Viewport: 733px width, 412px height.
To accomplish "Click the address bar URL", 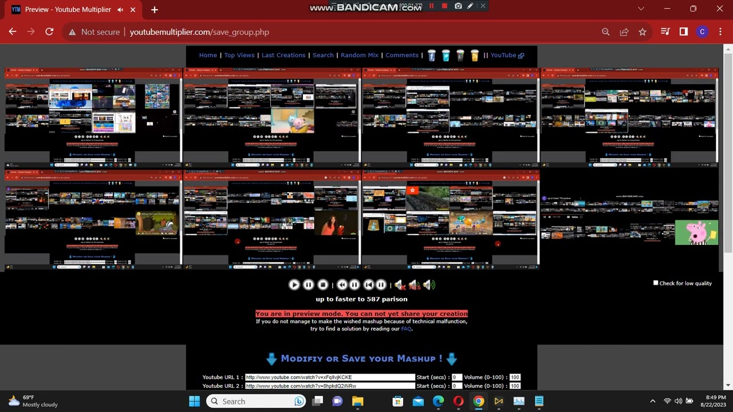I will point(199,32).
